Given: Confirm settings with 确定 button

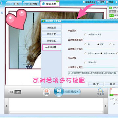Looking at the screenshot, I should [x=96, y=84].
